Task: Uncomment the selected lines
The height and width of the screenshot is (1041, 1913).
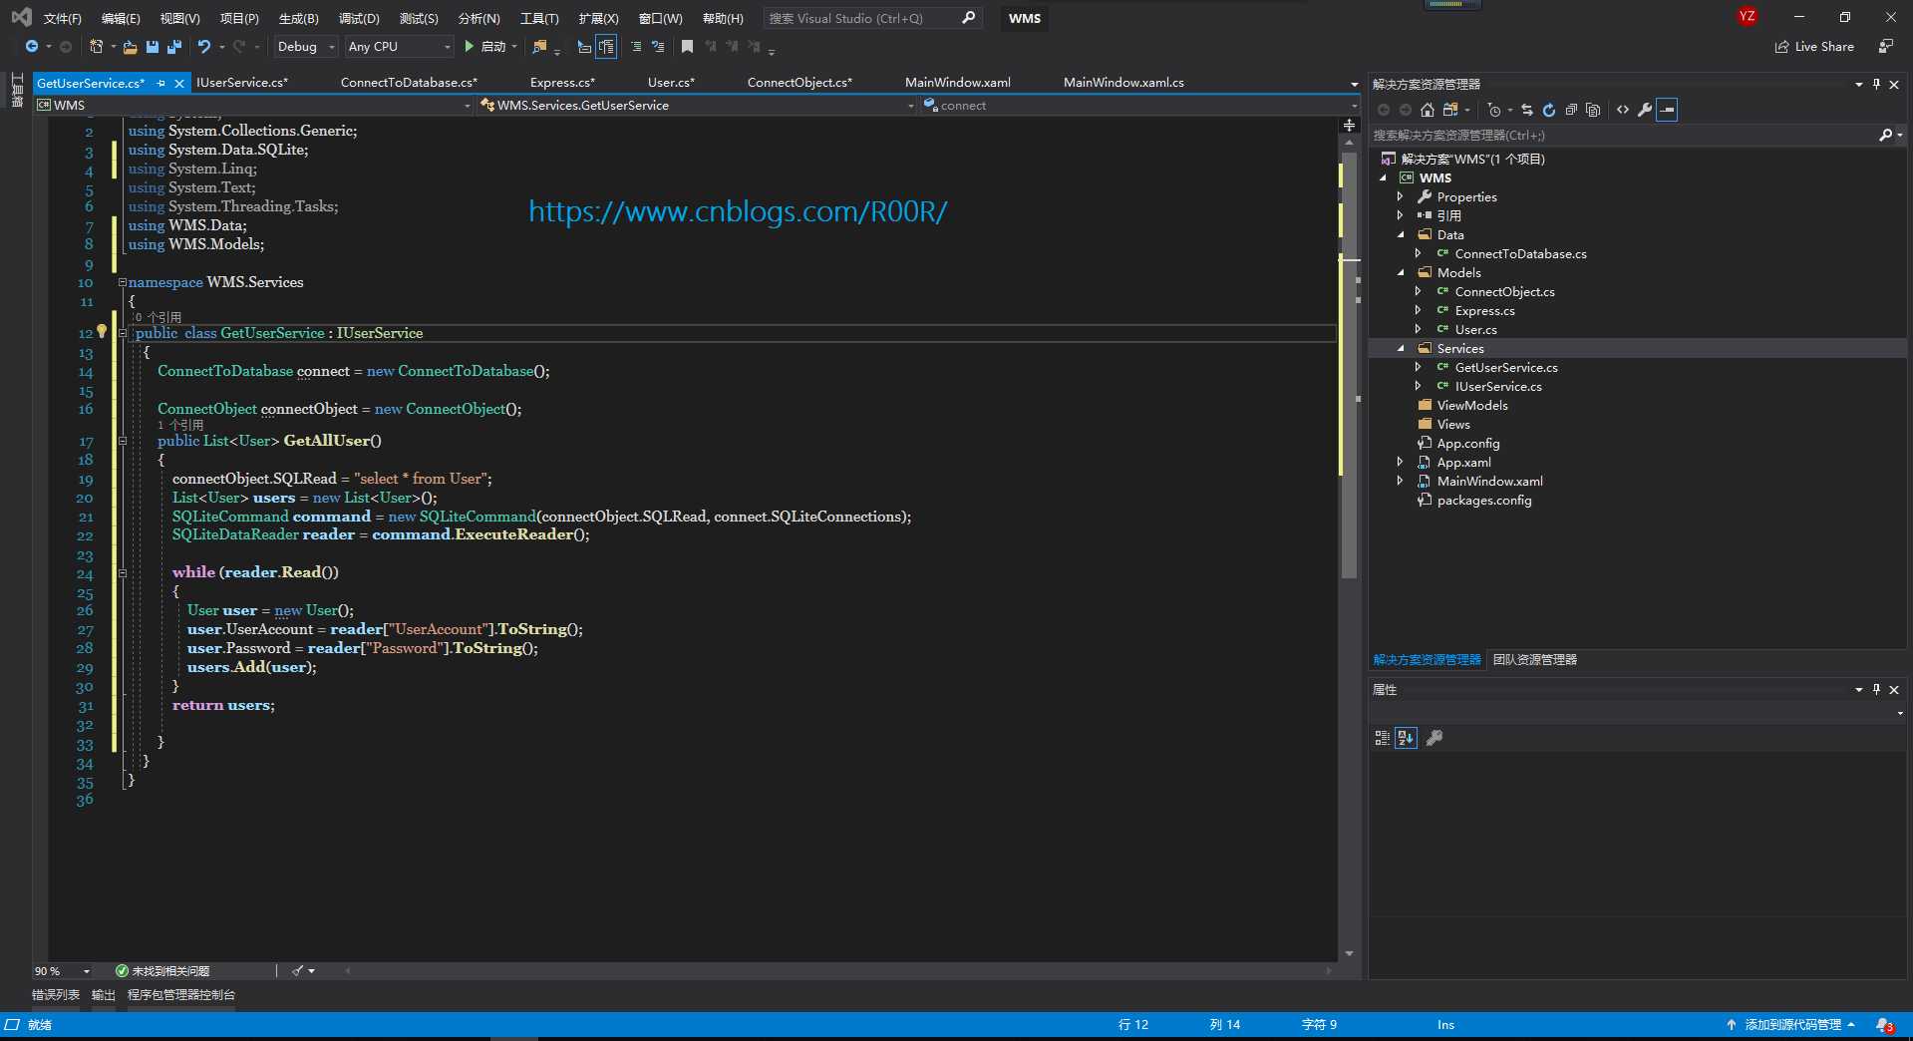Action: coord(658,47)
